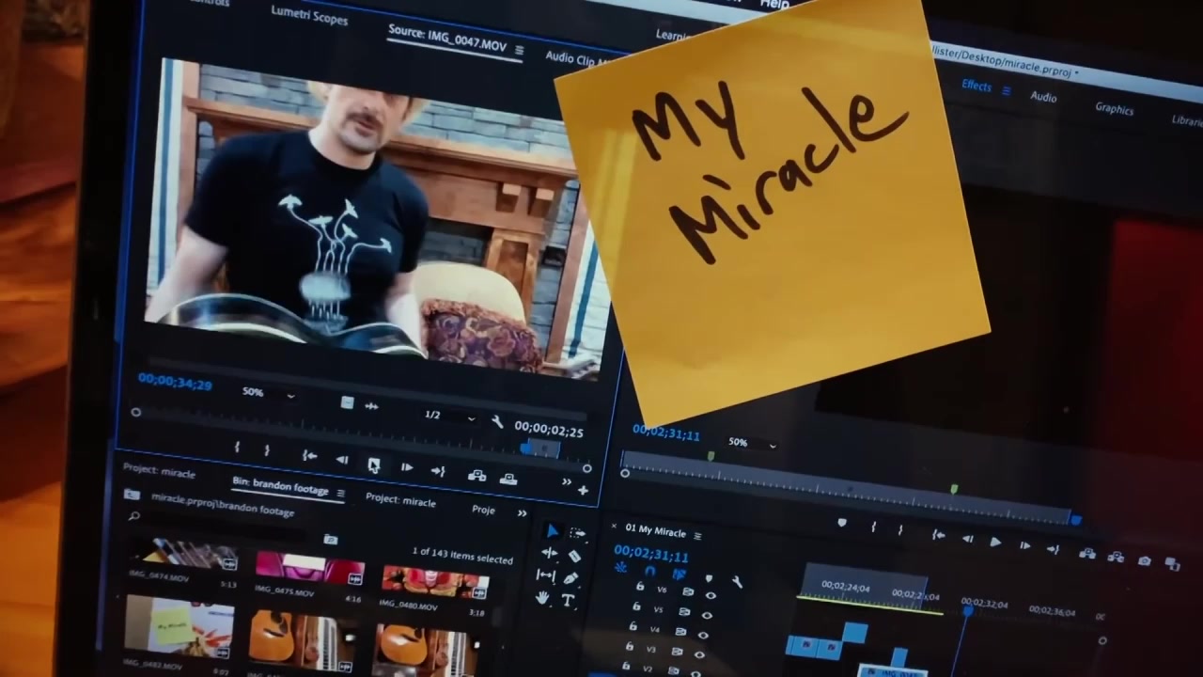Screen dimensions: 1203x677
Task: Step forward one frame in Source monitor
Action: coord(407,466)
